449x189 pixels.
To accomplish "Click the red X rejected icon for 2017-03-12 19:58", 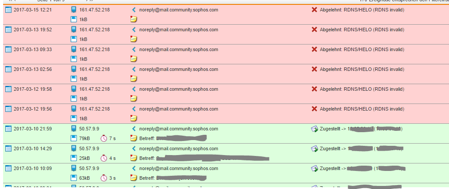I will (314, 89).
